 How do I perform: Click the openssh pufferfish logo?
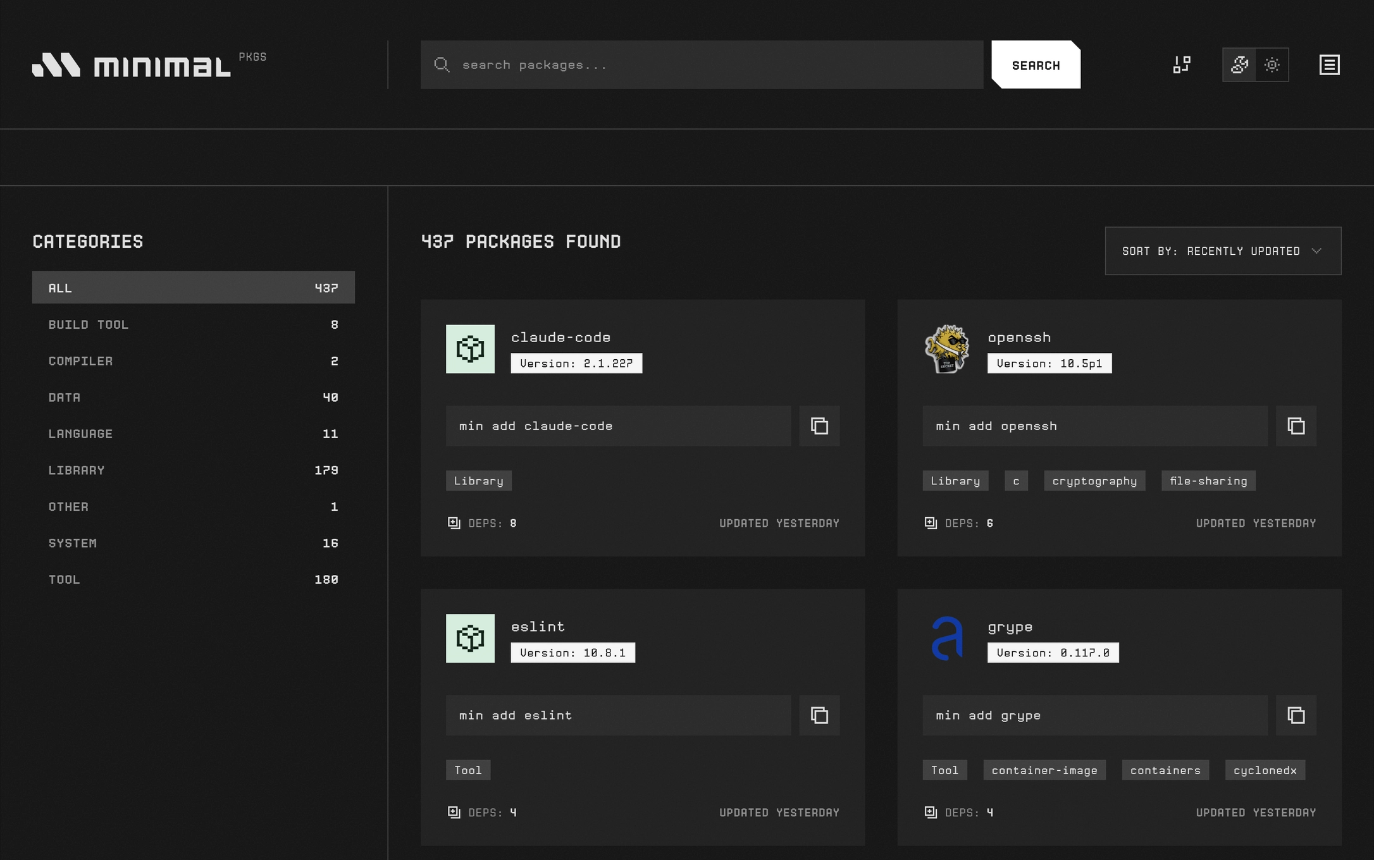pyautogui.click(x=947, y=349)
